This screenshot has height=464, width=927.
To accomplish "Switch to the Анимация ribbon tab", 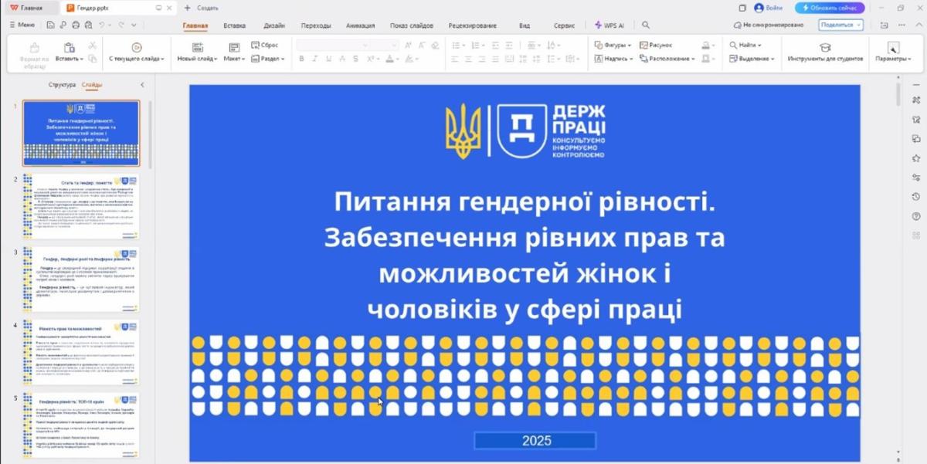I will click(360, 25).
